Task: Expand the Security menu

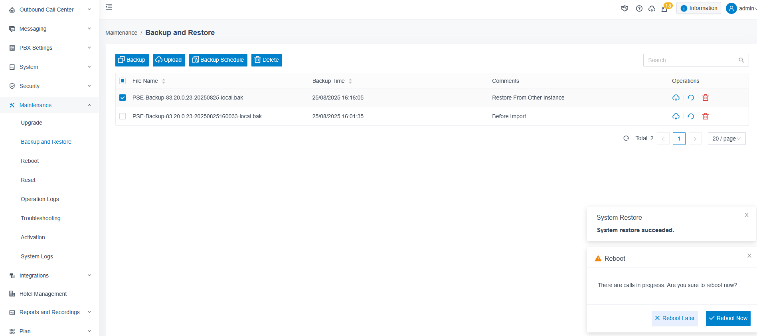Action: point(49,86)
